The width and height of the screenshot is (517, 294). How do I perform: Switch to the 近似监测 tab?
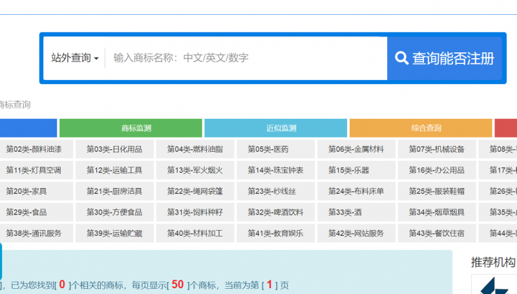tap(276, 128)
